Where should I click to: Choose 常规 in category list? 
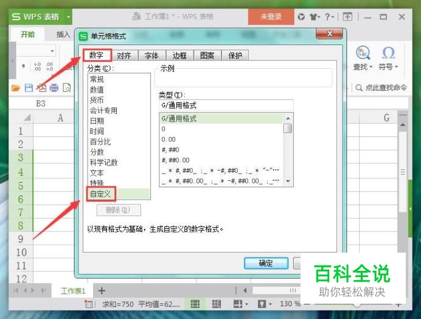coord(119,79)
